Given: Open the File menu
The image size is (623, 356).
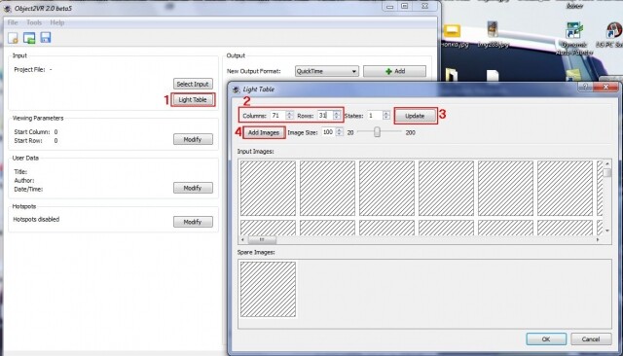Looking at the screenshot, I should (13, 22).
